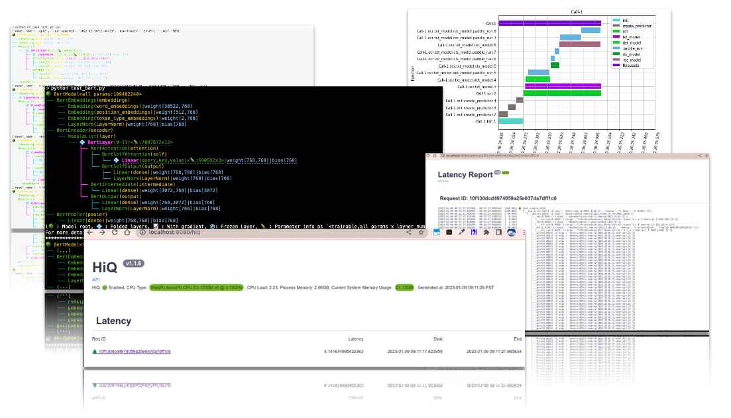Click the API link under the HiQ heading
This screenshot has height=418, width=731.
click(x=95, y=280)
